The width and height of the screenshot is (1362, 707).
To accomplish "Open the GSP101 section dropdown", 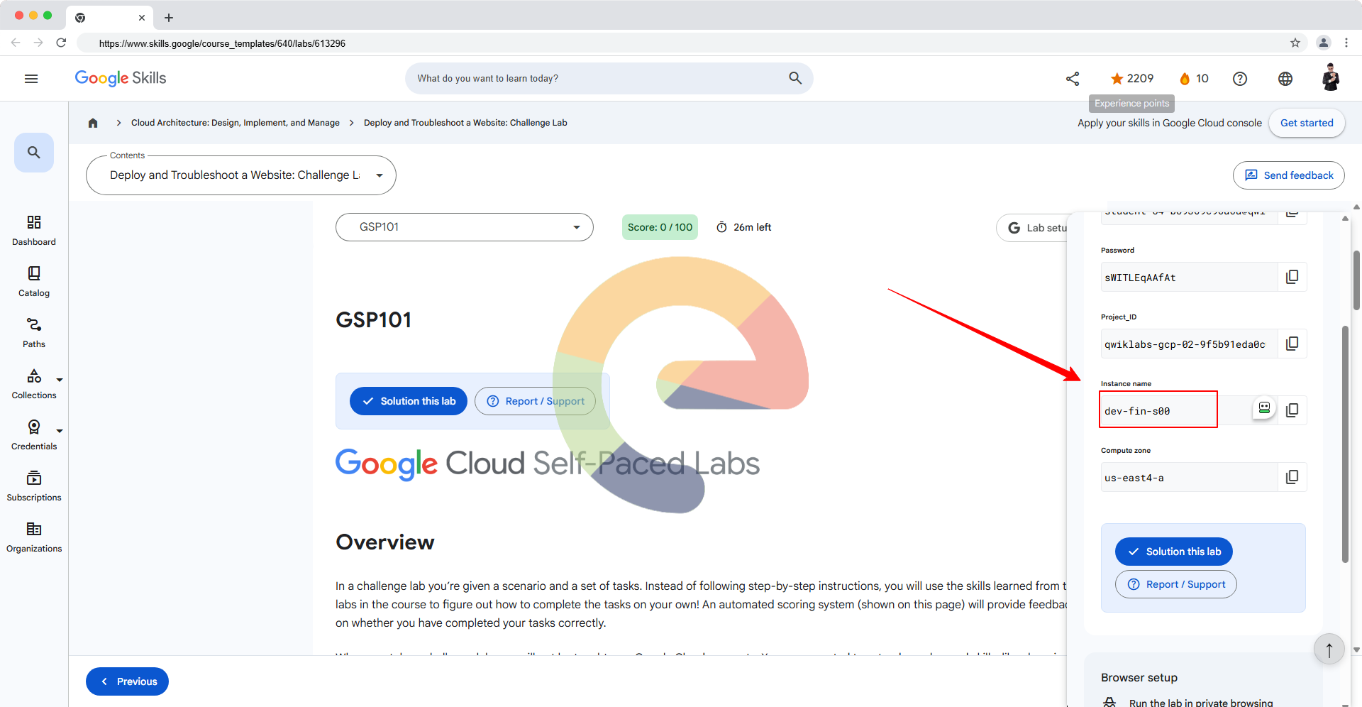I will 465,227.
